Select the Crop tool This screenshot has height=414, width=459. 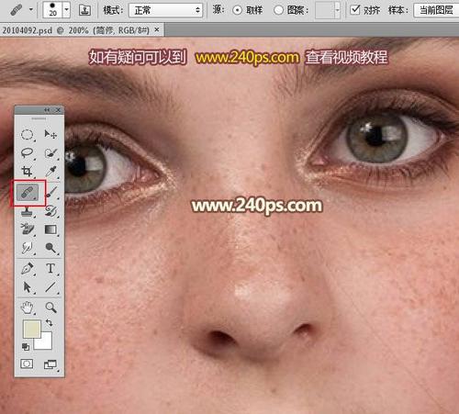tap(27, 171)
